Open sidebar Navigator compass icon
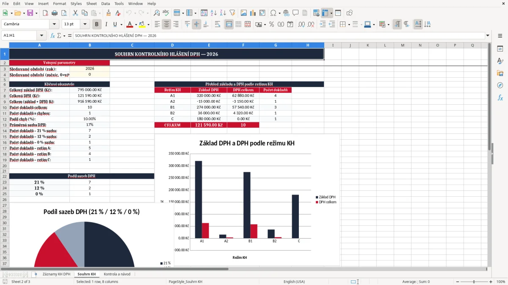508x285 pixels. pos(500,85)
